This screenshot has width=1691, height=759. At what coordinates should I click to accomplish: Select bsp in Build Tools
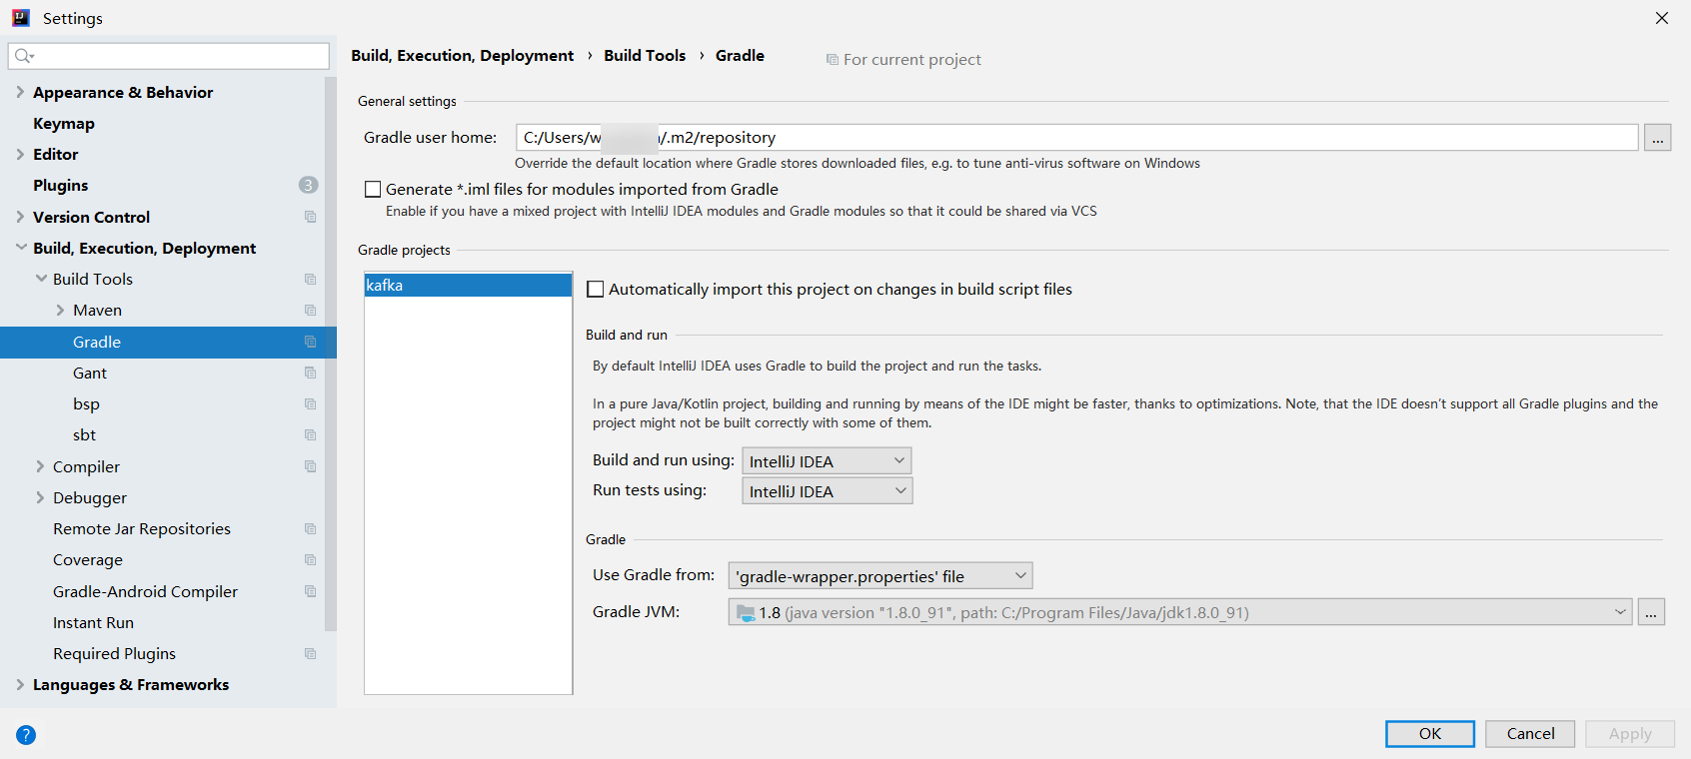[x=86, y=404]
